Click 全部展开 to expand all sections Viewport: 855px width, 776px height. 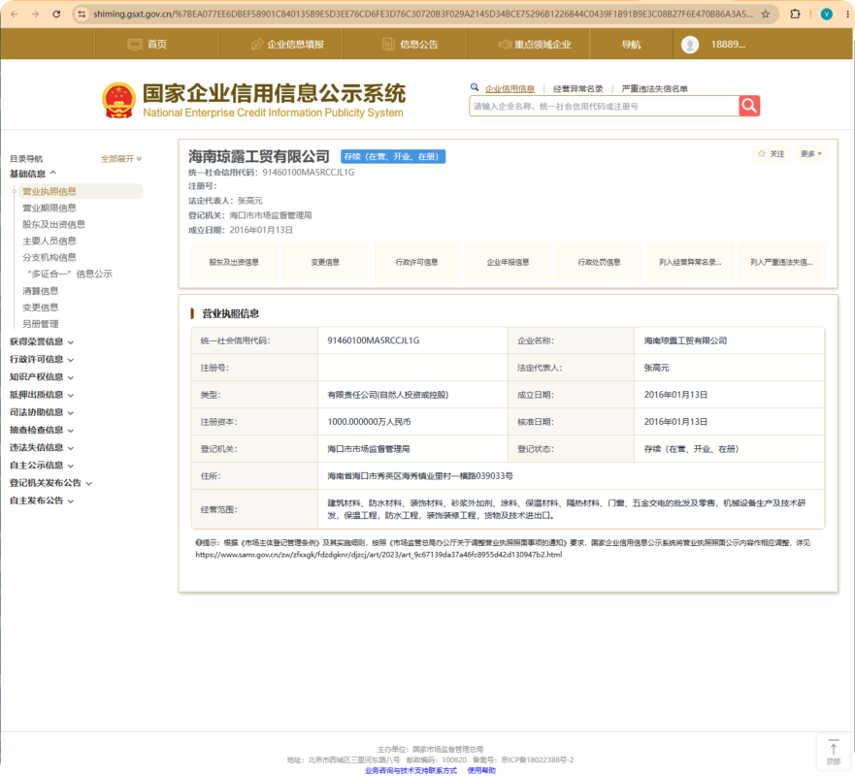coord(121,158)
